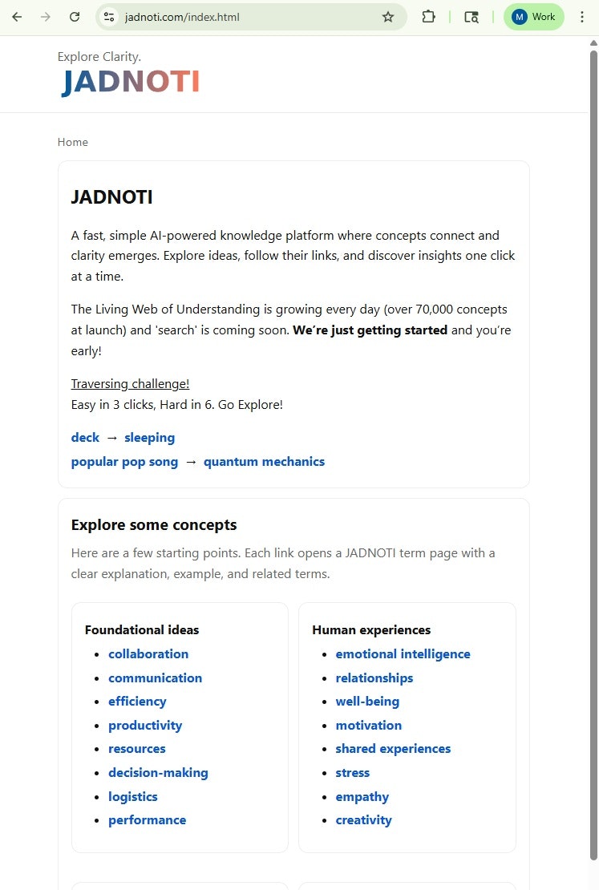Bookmark this page with the star icon
Screen dimensions: 599x890
click(x=388, y=17)
